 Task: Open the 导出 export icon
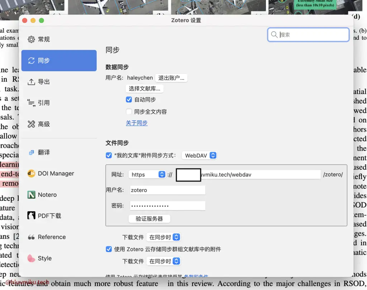(32, 82)
